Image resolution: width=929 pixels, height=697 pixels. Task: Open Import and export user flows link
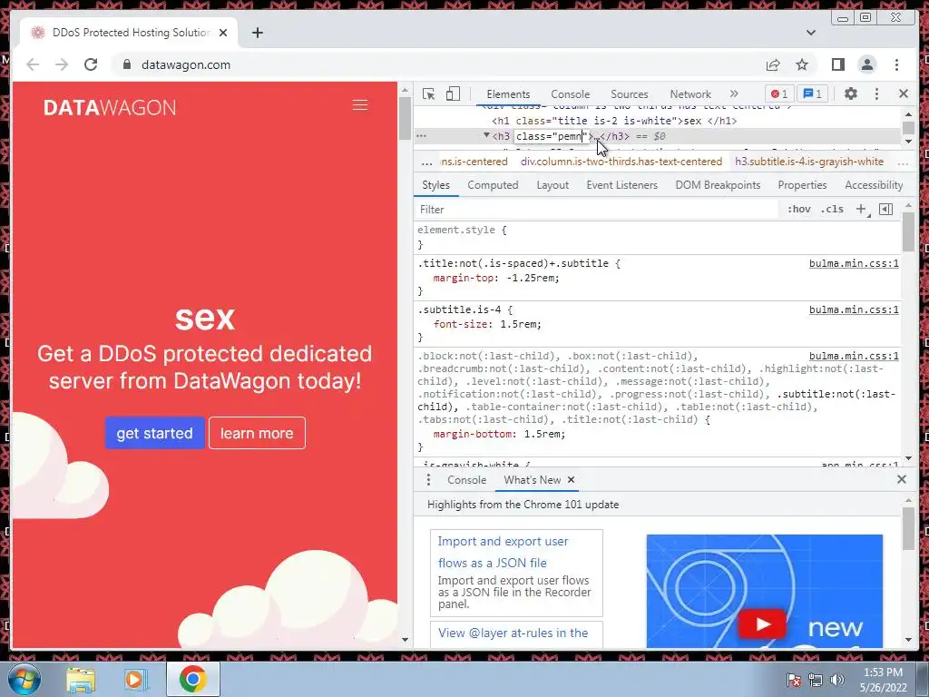click(503, 552)
